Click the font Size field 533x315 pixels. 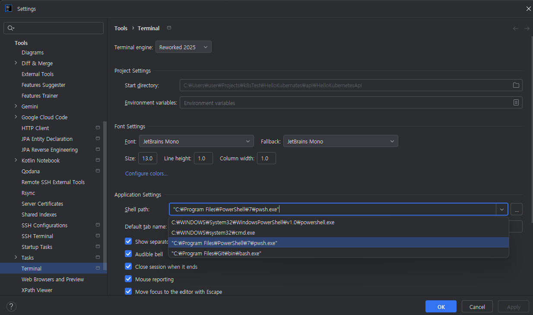coord(148,158)
